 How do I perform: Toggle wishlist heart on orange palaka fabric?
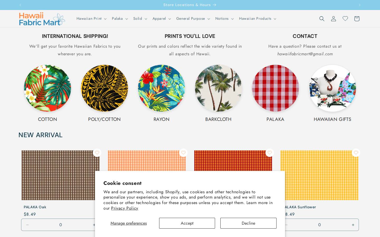[183, 153]
